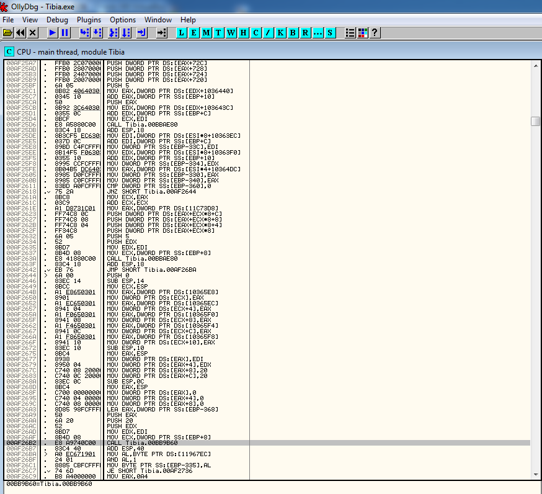Click the disassembly scrollbar thumb
The width and height of the screenshot is (542, 494).
pyautogui.click(x=535, y=122)
